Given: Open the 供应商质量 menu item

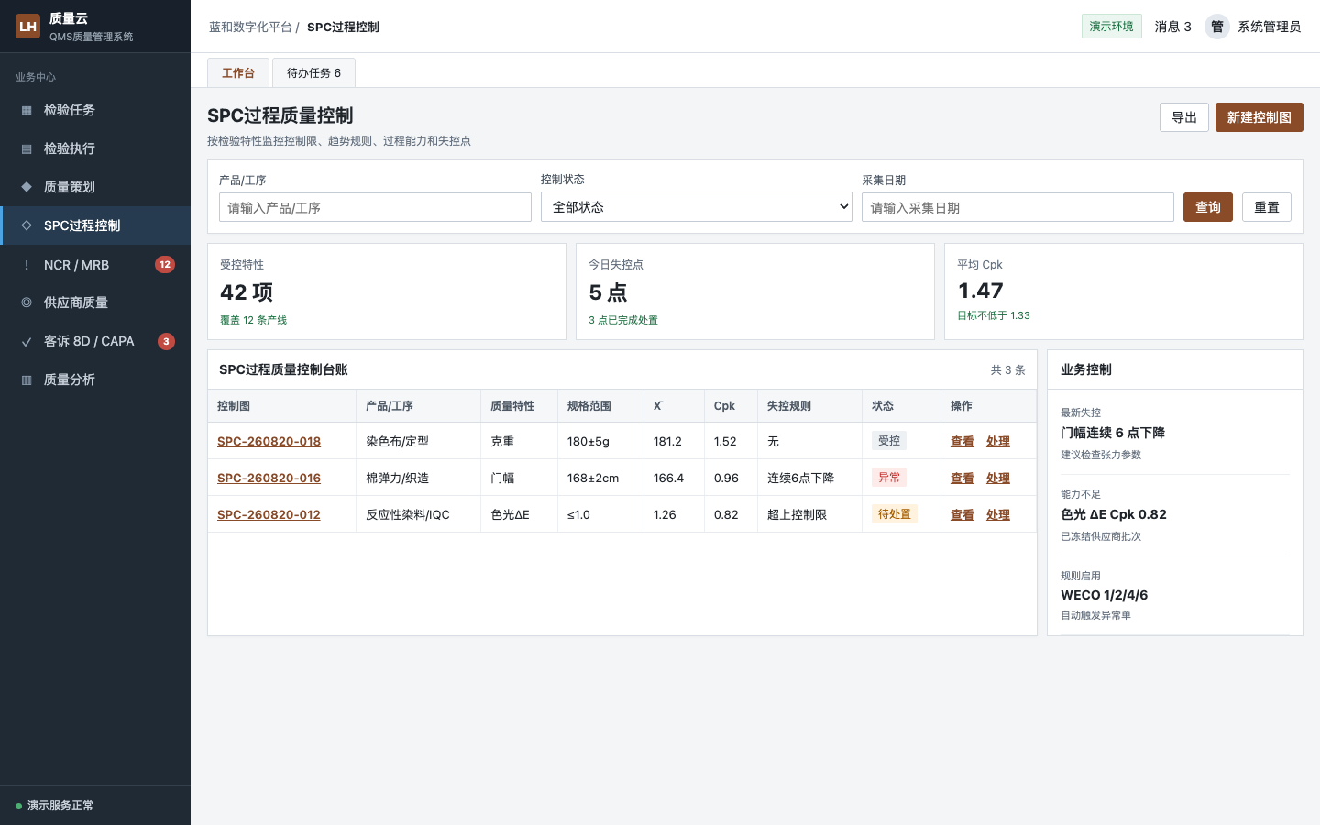Looking at the screenshot, I should tap(95, 302).
